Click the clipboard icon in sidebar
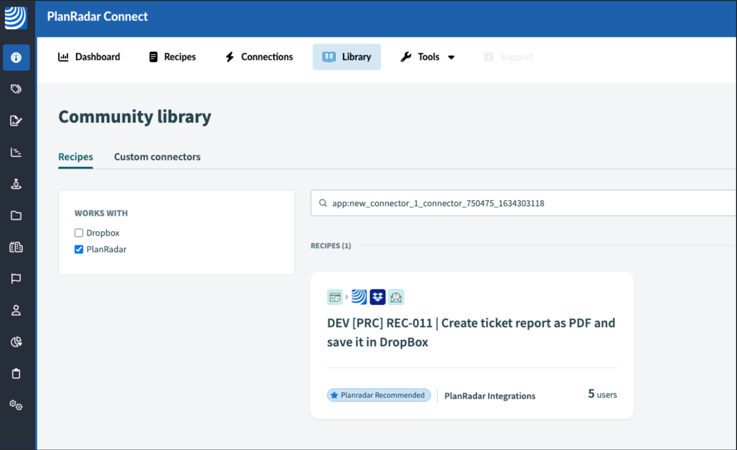Image resolution: width=737 pixels, height=450 pixels. click(16, 373)
